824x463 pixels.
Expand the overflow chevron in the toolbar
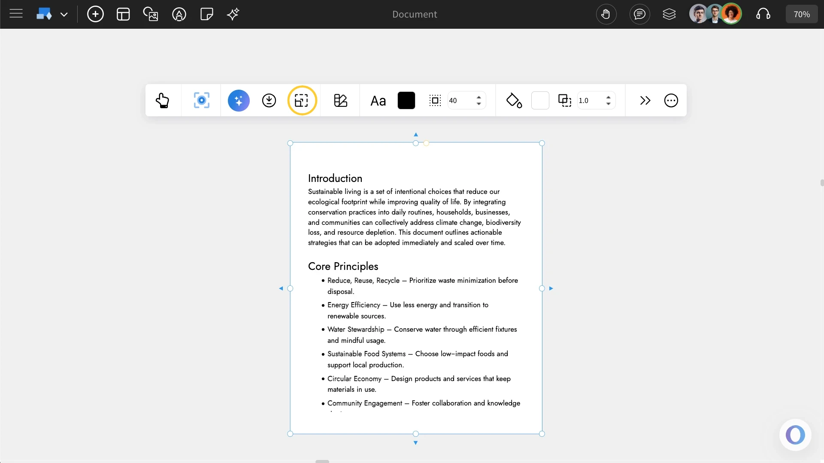click(x=645, y=100)
